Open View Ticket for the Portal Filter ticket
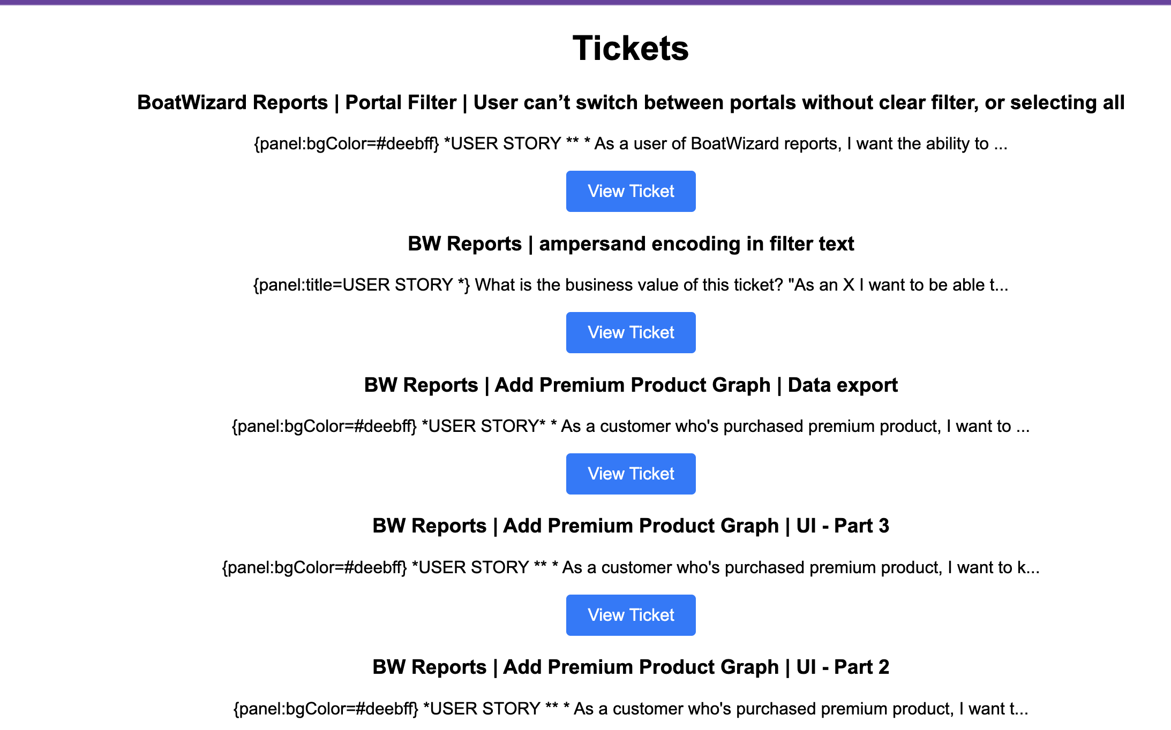 630,192
